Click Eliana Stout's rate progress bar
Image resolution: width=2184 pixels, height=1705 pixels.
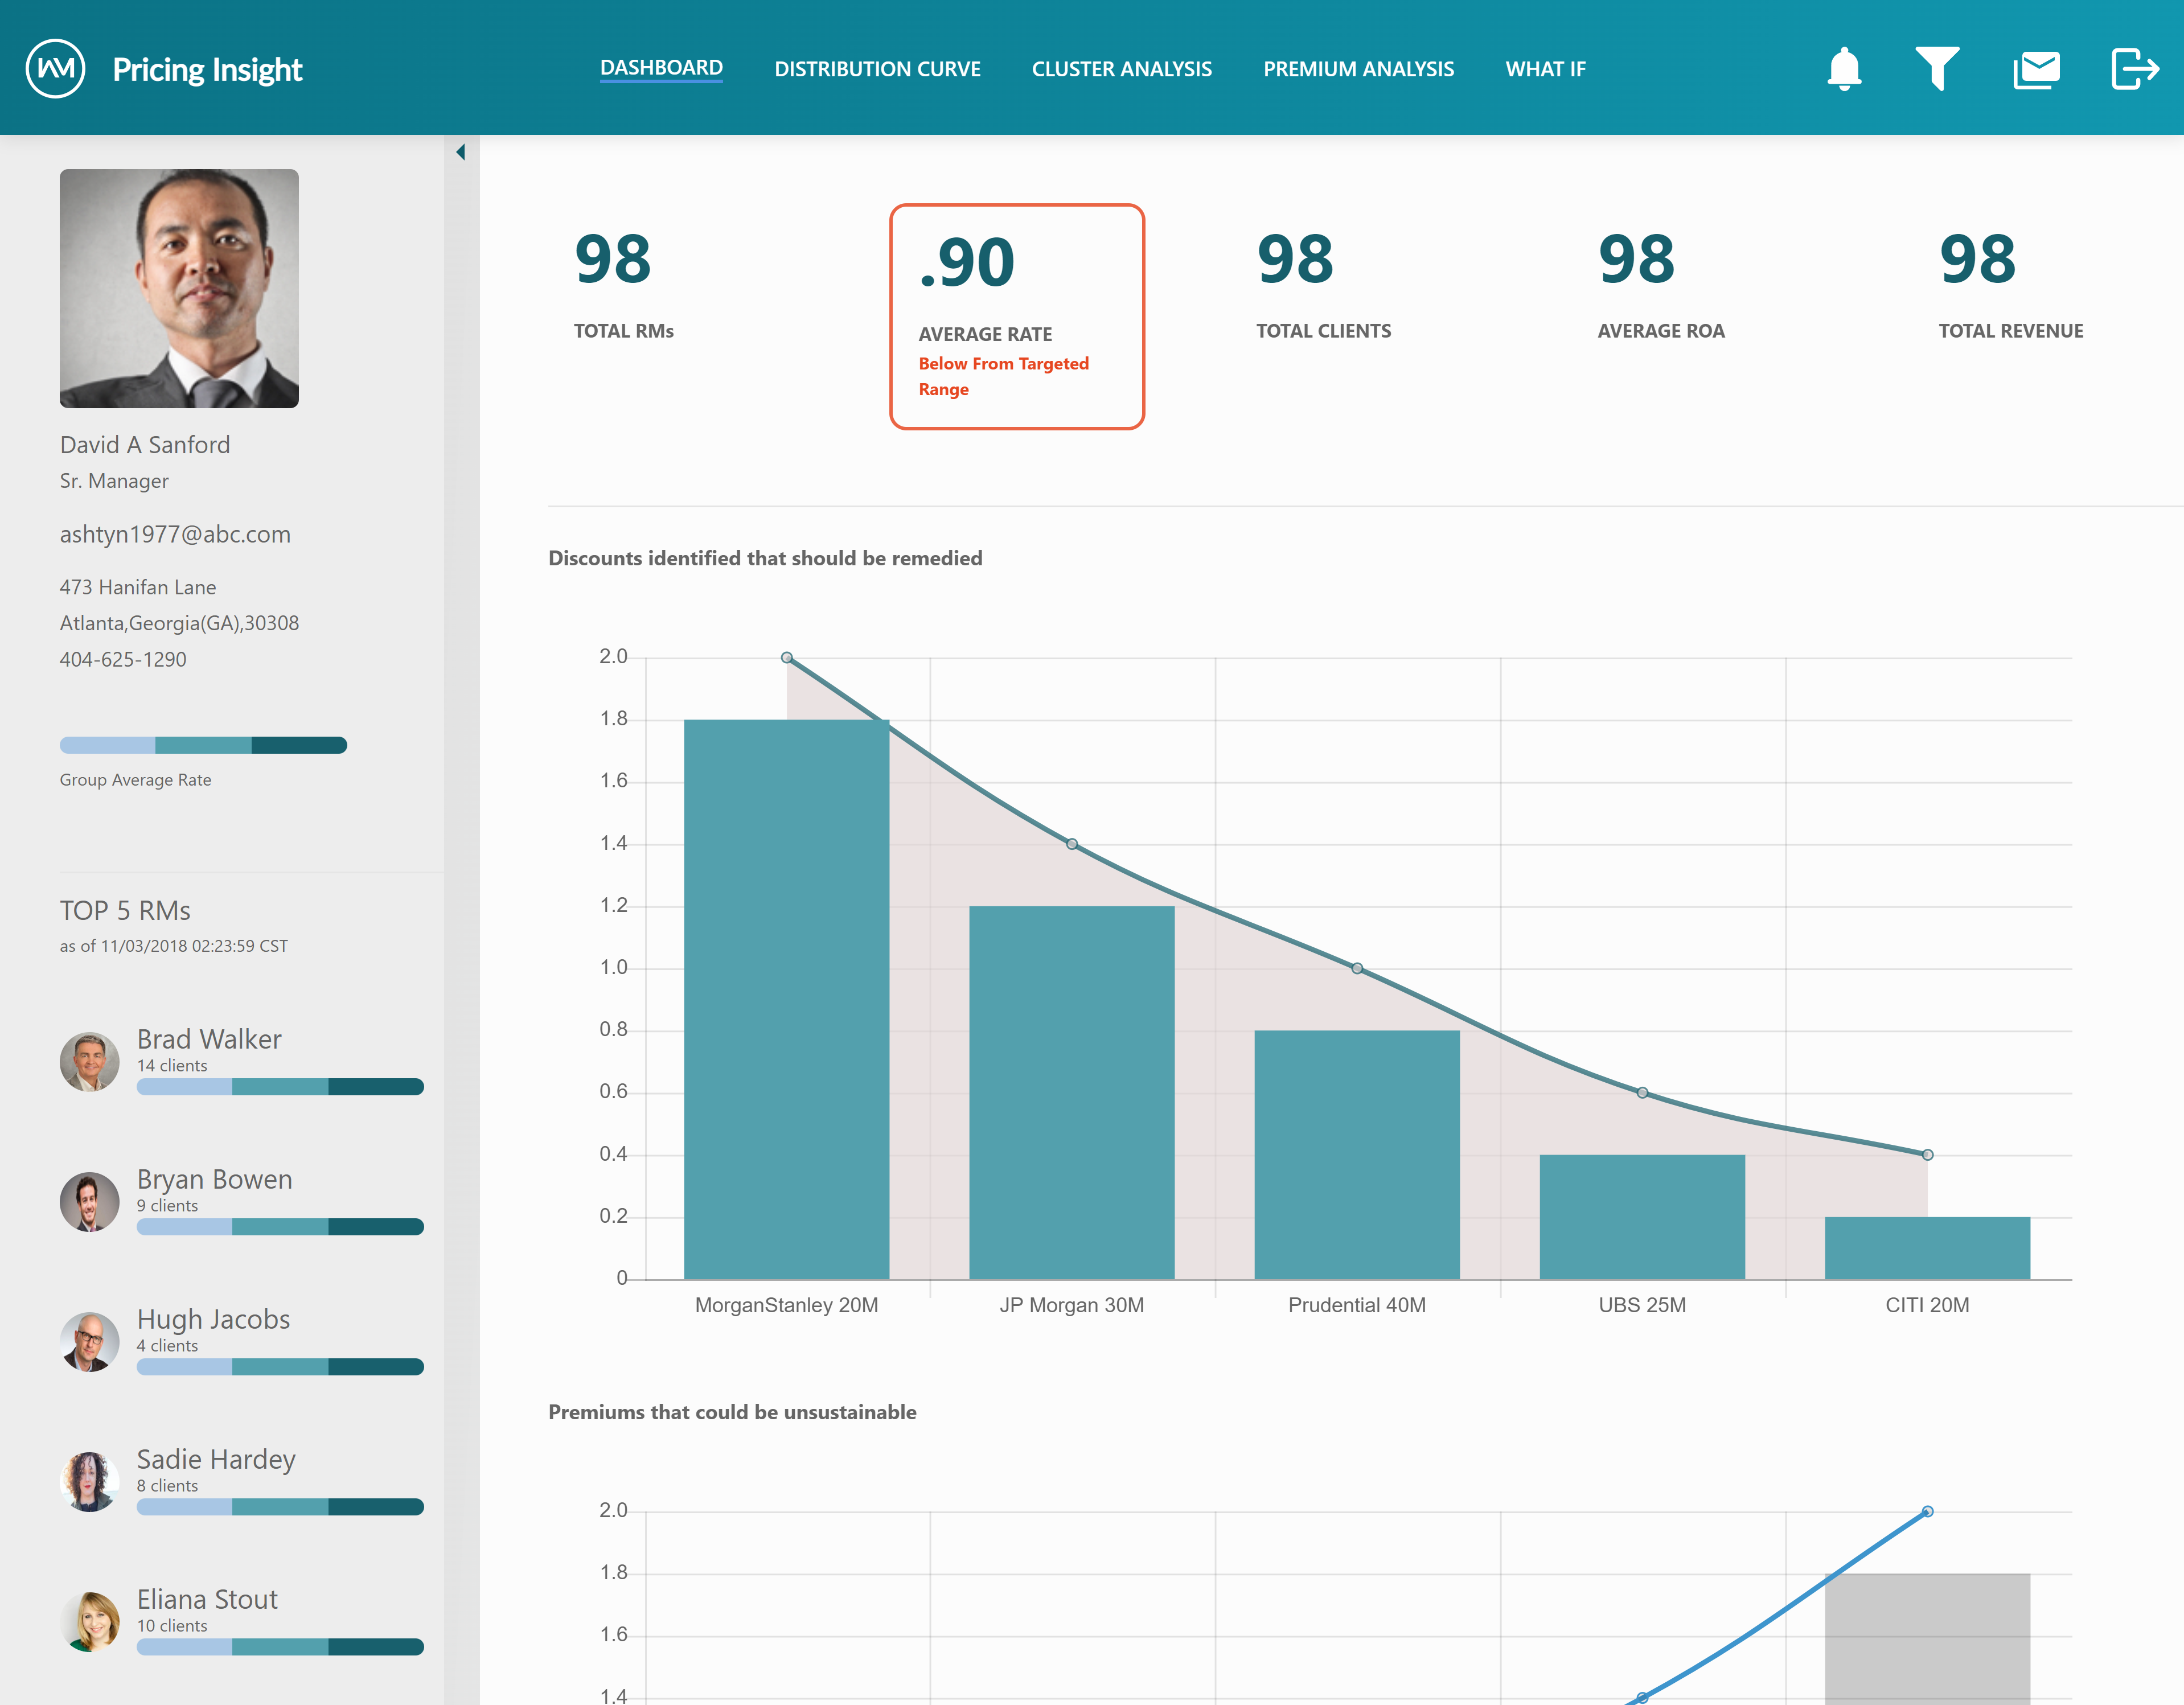click(x=280, y=1647)
